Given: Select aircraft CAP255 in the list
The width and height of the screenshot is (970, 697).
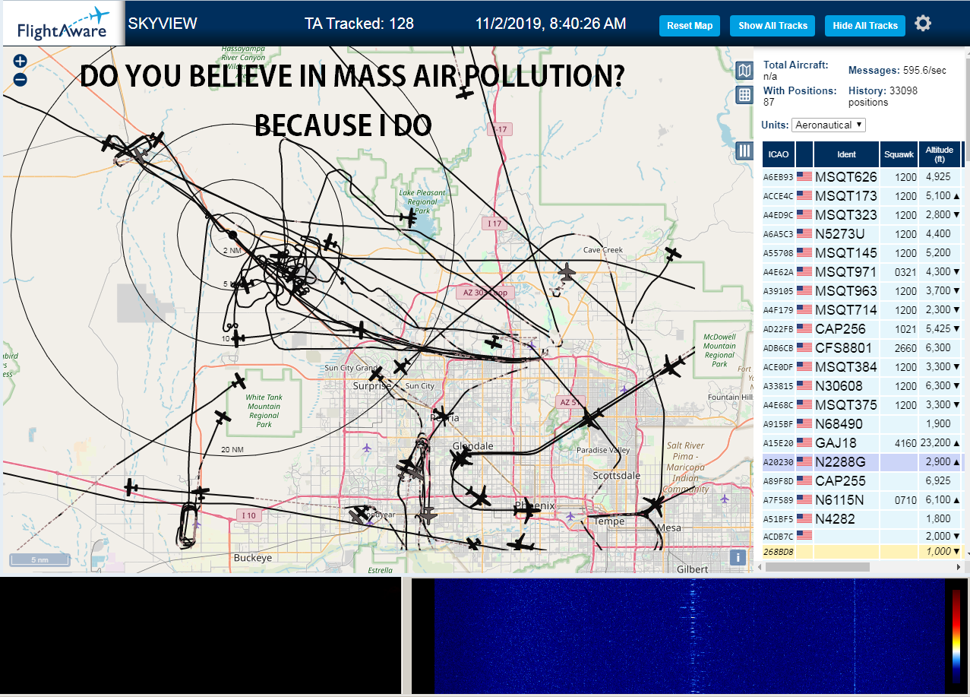Looking at the screenshot, I should pos(840,481).
